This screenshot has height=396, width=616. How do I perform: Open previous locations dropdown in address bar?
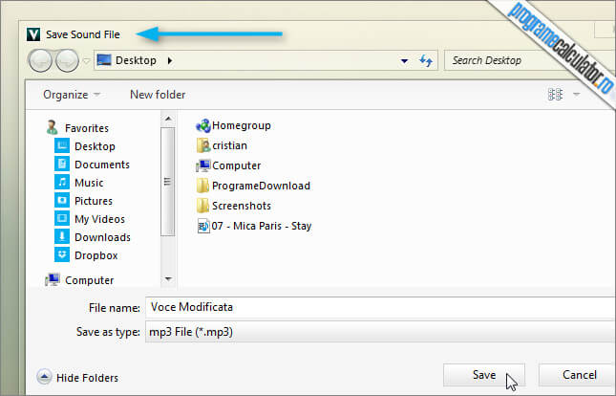point(404,61)
